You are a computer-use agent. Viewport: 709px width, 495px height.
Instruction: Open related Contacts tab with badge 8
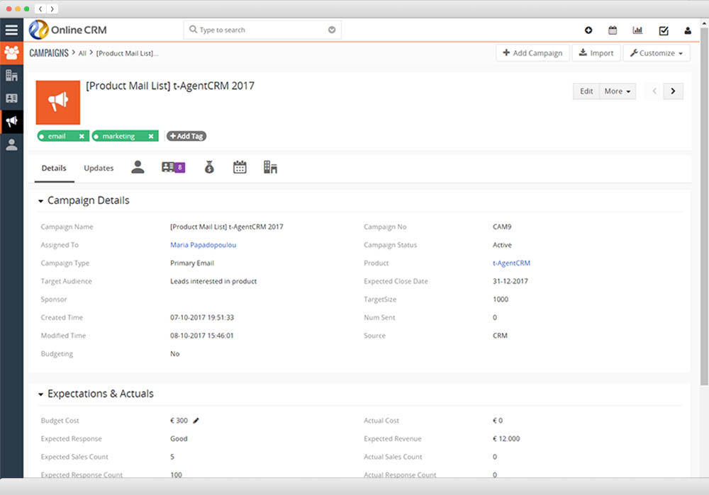(173, 168)
